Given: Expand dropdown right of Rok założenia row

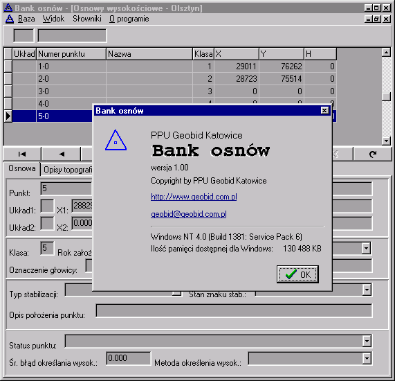Looking at the screenshot, I should (366, 248).
